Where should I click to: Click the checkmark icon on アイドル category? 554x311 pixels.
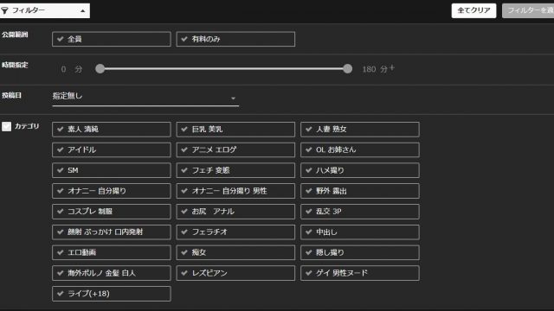click(x=61, y=149)
